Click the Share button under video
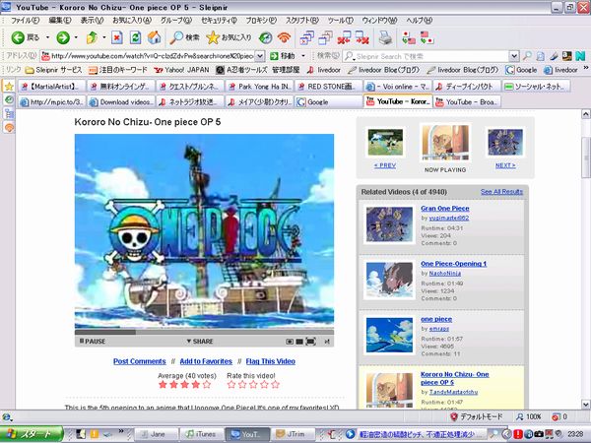Image resolution: width=591 pixels, height=443 pixels. point(197,341)
